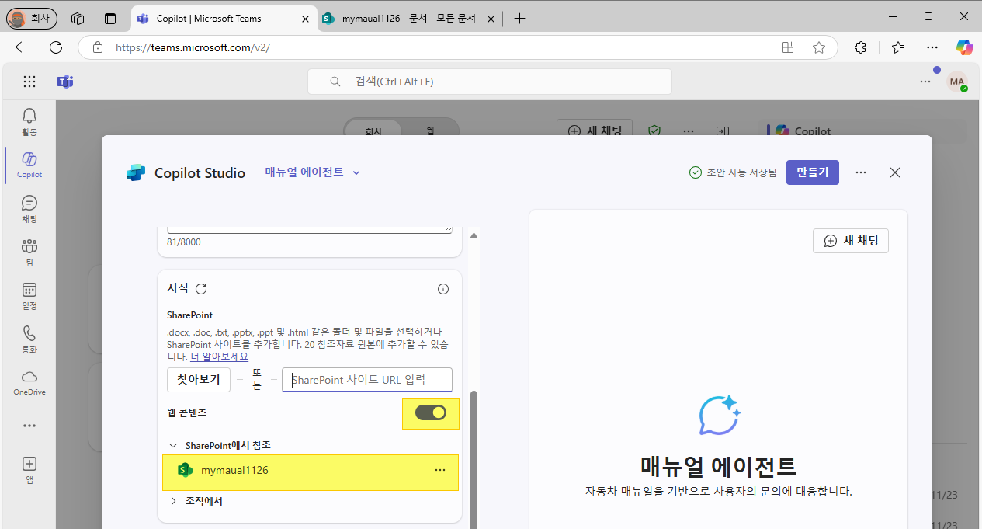982x529 pixels.
Task: Open tab actions vertical tabs icon
Action: click(x=110, y=18)
